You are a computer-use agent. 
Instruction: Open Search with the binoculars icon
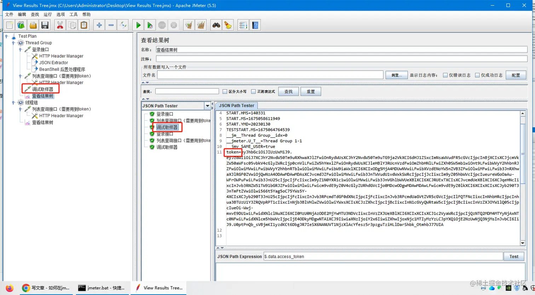click(216, 25)
